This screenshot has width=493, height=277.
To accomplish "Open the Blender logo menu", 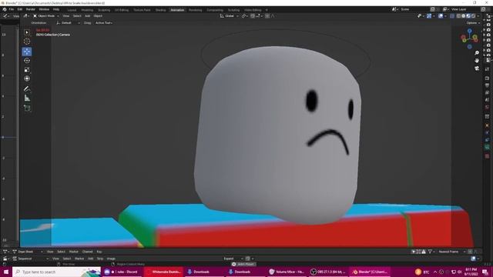I will [5, 9].
